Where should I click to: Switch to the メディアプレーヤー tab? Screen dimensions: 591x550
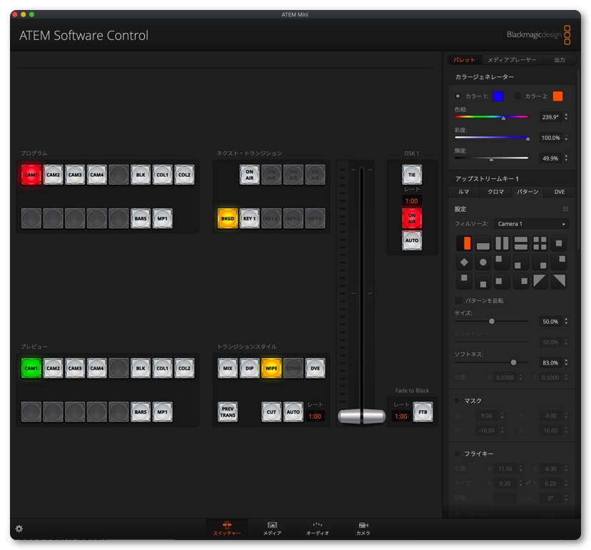click(512, 60)
